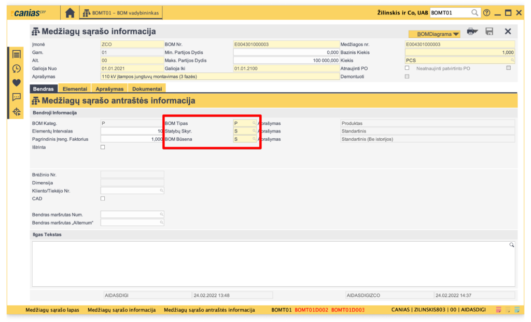Enable the Atnaujinti PO checkbox
The height and width of the screenshot is (322, 531).
click(407, 68)
